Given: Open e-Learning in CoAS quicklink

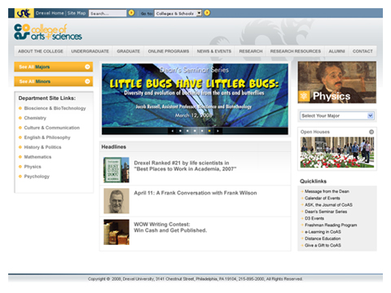Looking at the screenshot, I should coord(323,232).
